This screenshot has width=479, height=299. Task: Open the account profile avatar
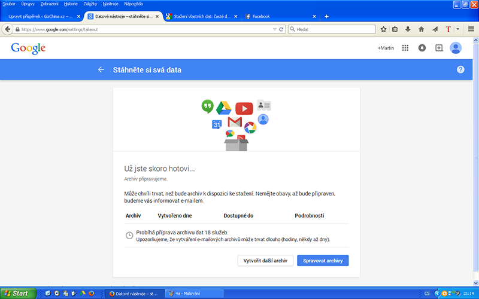(x=456, y=48)
